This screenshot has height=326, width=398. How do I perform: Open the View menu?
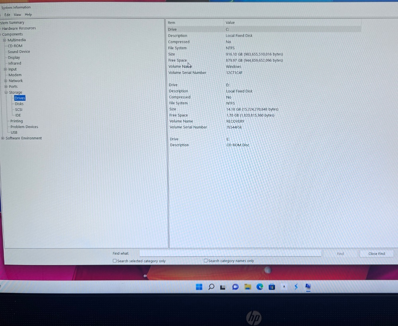pyautogui.click(x=18, y=15)
